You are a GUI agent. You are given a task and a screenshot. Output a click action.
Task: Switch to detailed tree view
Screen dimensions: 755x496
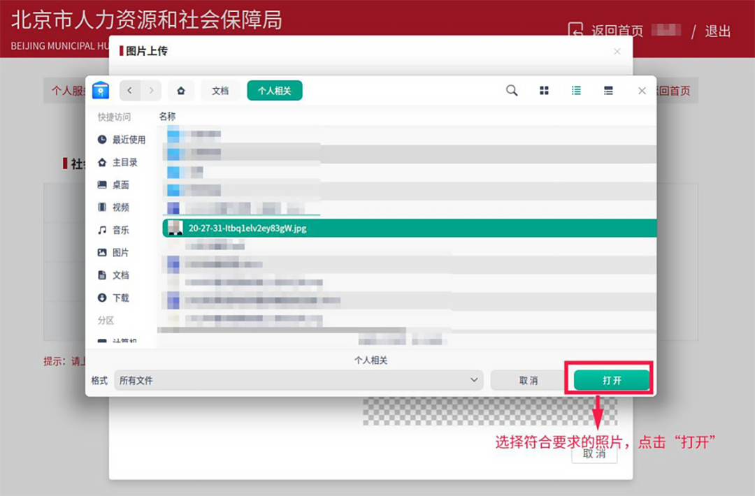tap(608, 91)
